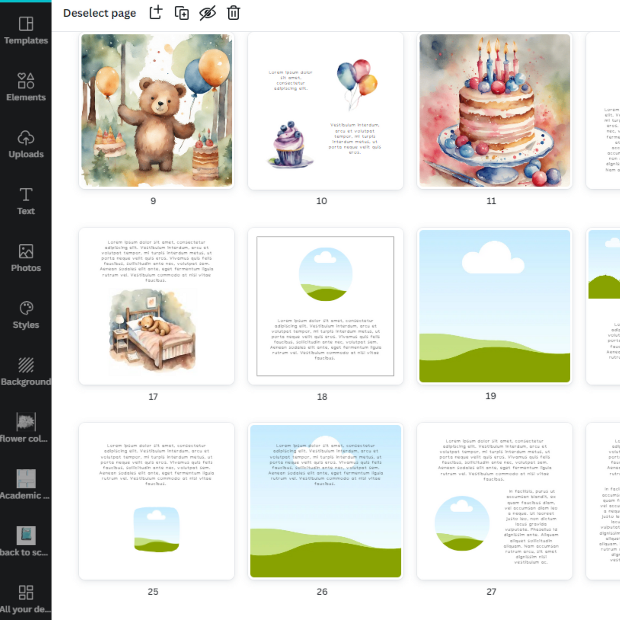This screenshot has height=620, width=620.
Task: Select page 11 birthday cake thumbnail
Action: [495, 110]
